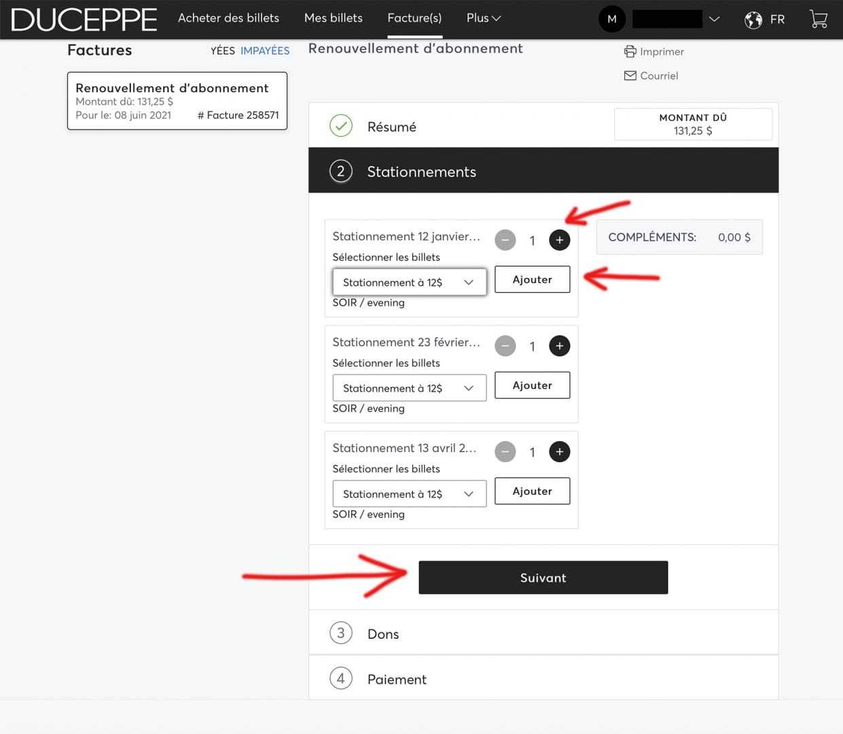The image size is (843, 734).
Task: Open ticket dropdown for Stationnement 23 février
Action: 409,388
